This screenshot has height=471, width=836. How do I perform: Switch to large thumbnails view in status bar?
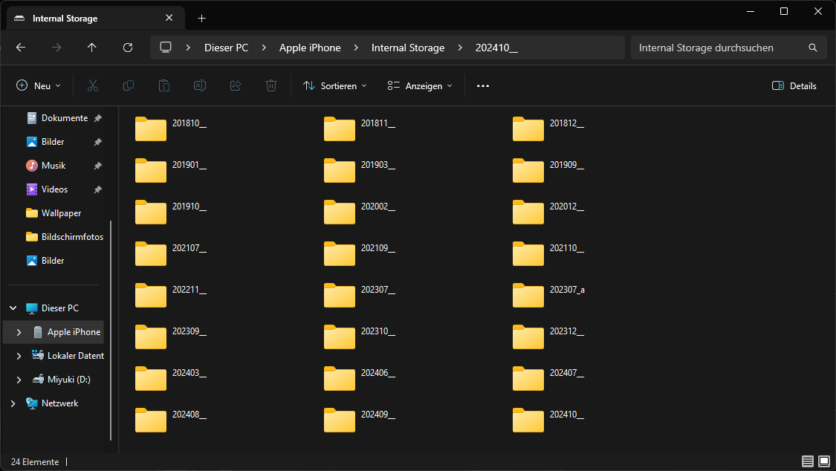[825, 461]
